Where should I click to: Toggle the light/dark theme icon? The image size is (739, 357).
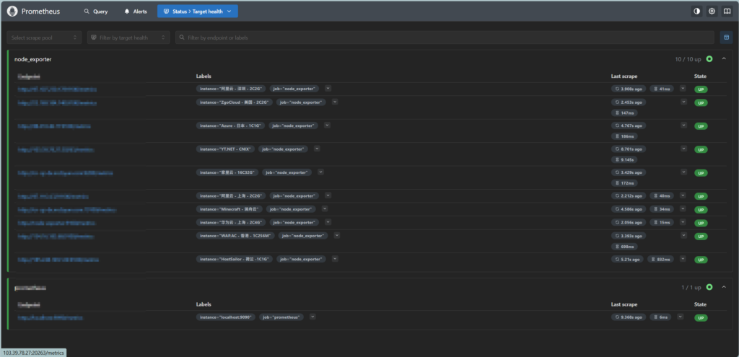pyautogui.click(x=696, y=11)
